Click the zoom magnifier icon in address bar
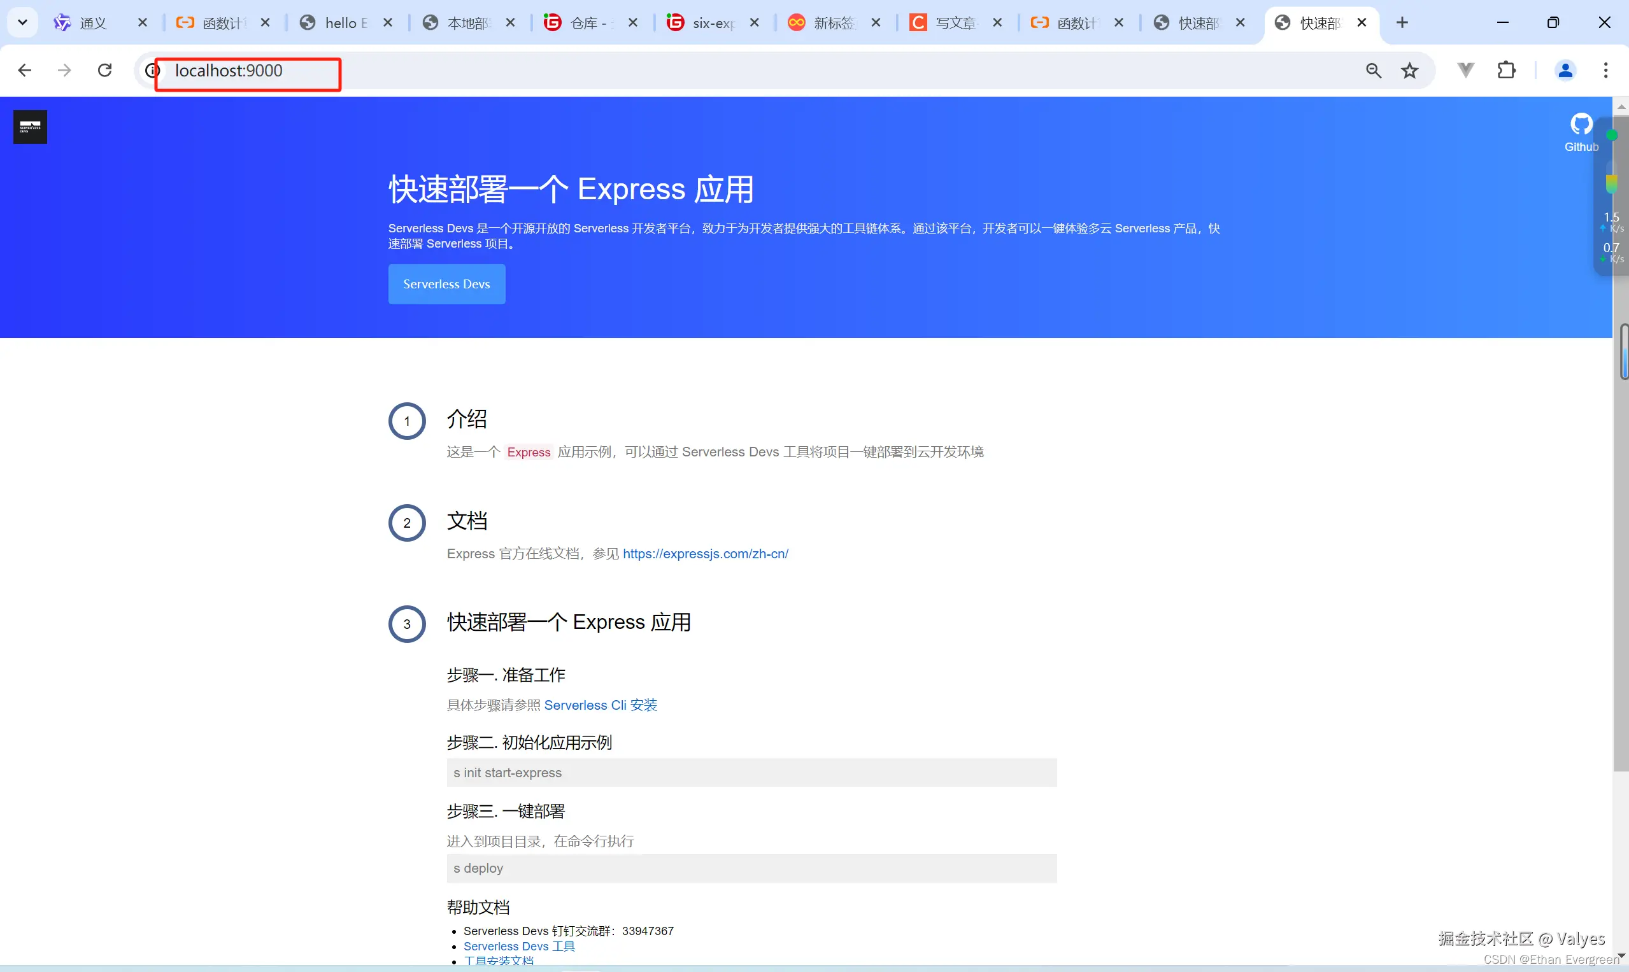The width and height of the screenshot is (1629, 972). pyautogui.click(x=1374, y=70)
